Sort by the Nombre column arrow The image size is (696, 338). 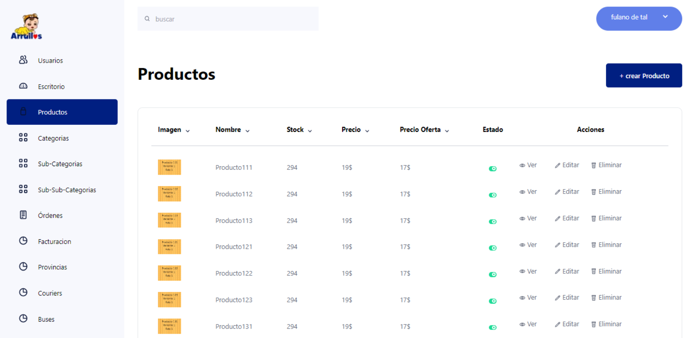(247, 131)
